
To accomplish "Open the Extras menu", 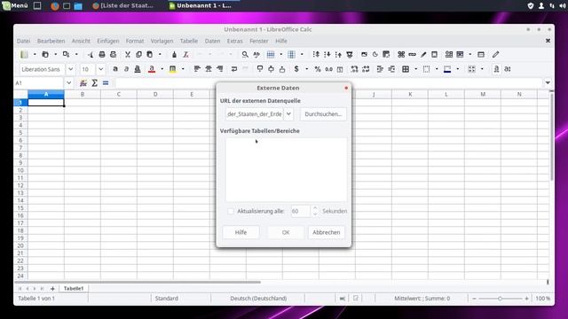I will coord(234,41).
